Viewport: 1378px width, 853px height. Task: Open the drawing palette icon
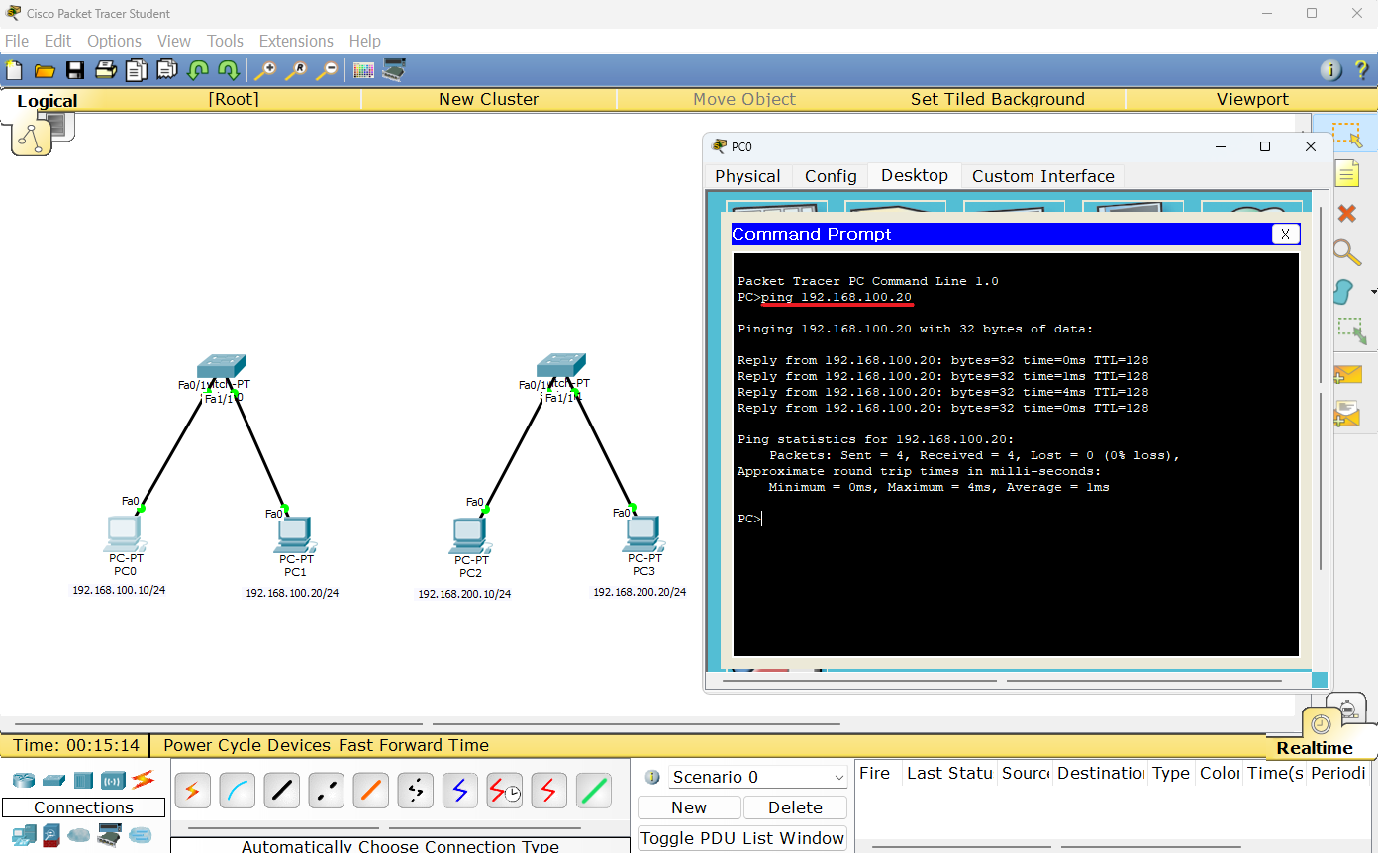[363, 70]
